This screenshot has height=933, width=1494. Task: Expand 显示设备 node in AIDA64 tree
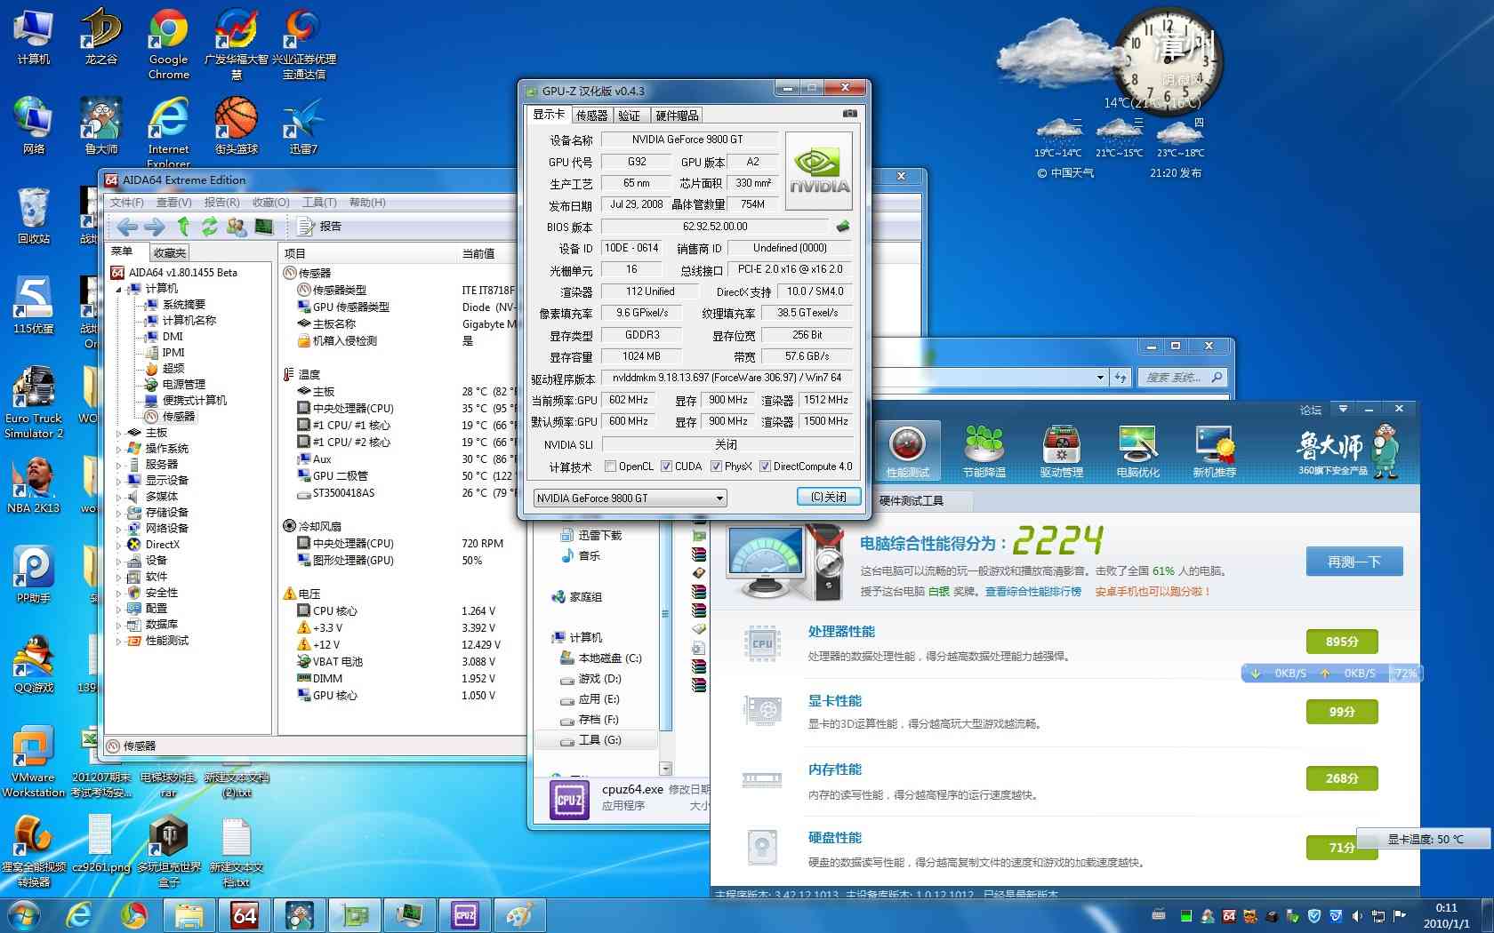pos(119,481)
